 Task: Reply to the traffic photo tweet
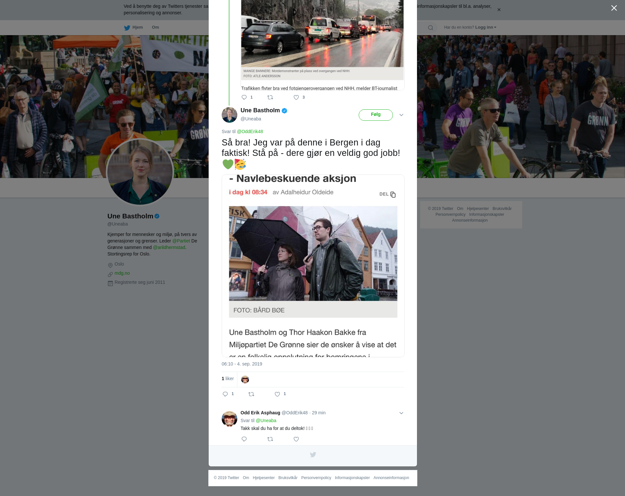(x=244, y=97)
